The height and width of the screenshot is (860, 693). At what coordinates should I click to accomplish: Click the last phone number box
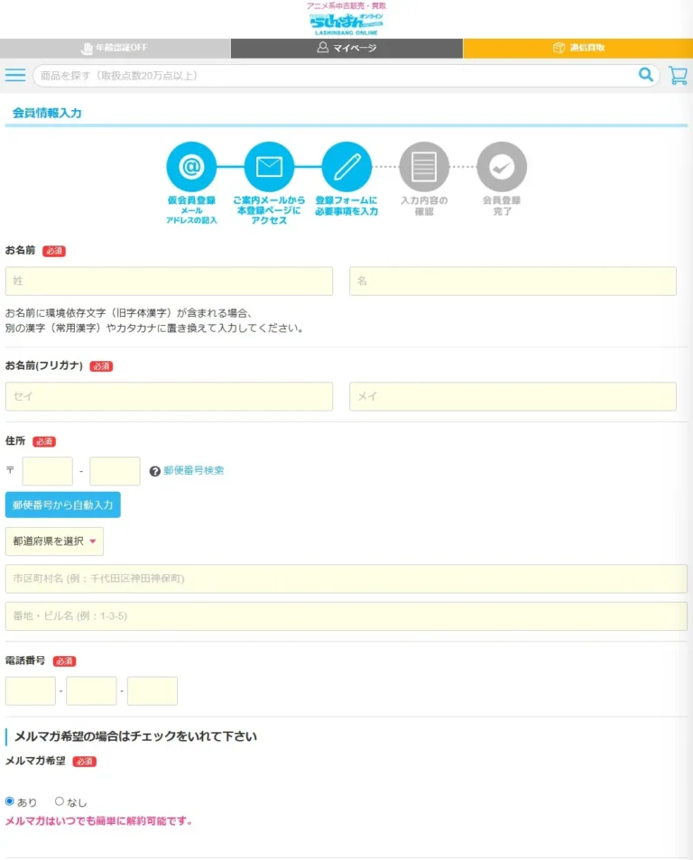[152, 691]
